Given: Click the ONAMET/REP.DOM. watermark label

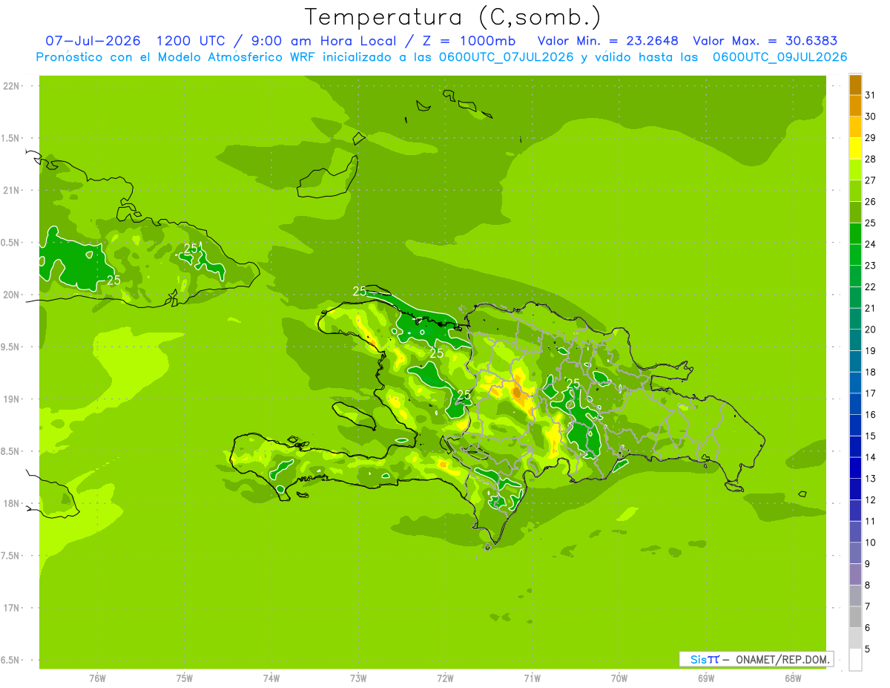Looking at the screenshot, I should [781, 659].
